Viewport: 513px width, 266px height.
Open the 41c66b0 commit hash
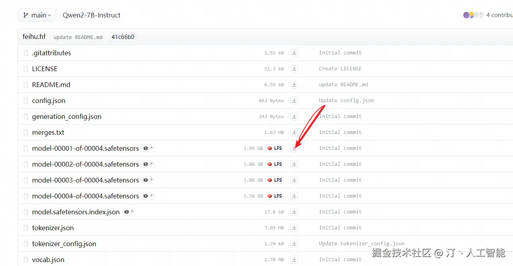123,37
